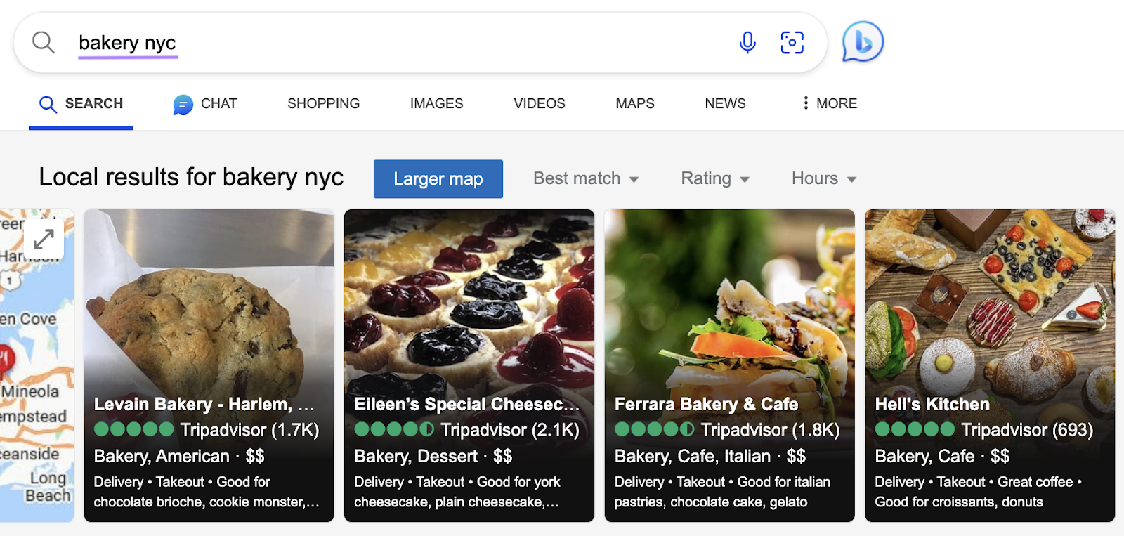Click the microphone icon for voice search
This screenshot has width=1124, height=536.
click(x=747, y=42)
